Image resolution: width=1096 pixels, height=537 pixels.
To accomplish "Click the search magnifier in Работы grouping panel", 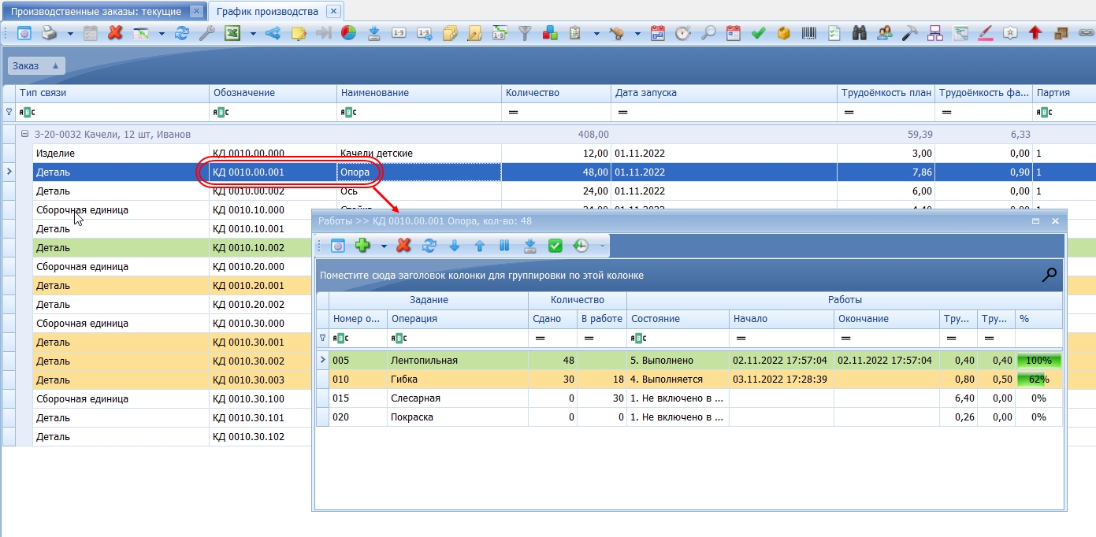I will 1050,275.
